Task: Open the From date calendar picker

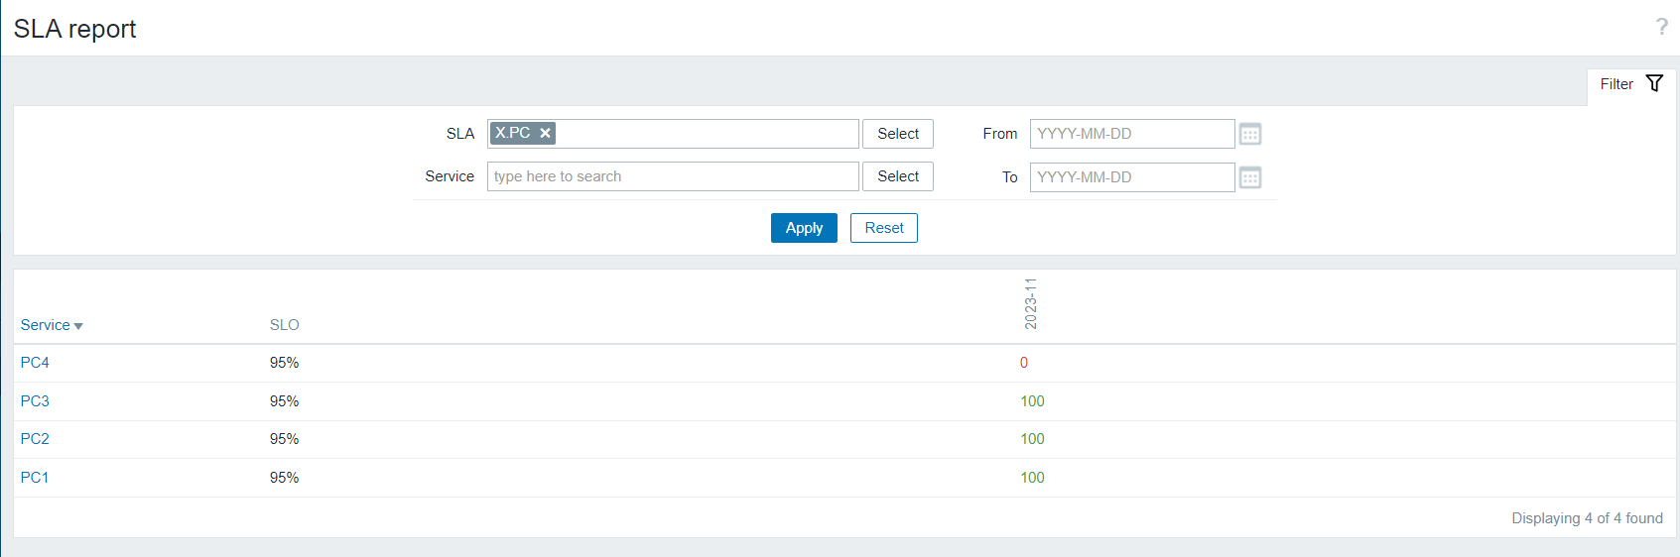Action: pyautogui.click(x=1250, y=134)
